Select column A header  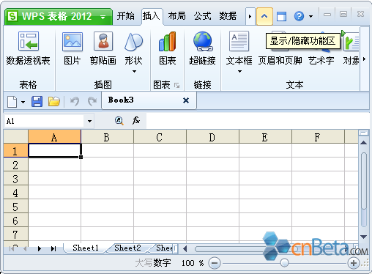coord(54,137)
